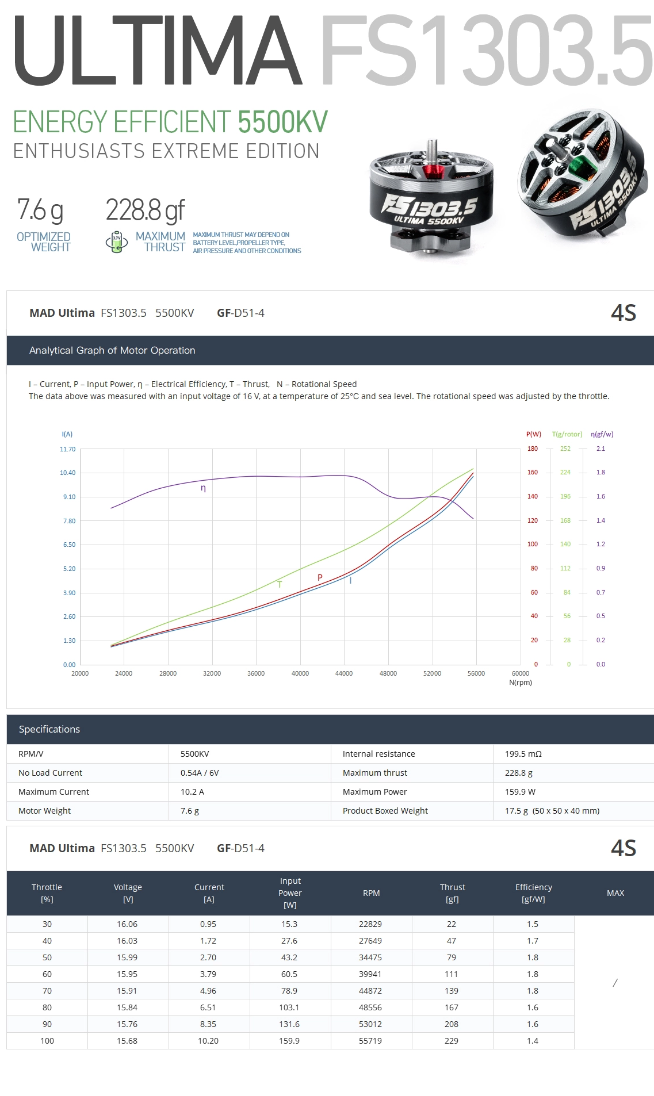Click the voltage cell 16.03
The image size is (654, 1096).
pos(127,941)
